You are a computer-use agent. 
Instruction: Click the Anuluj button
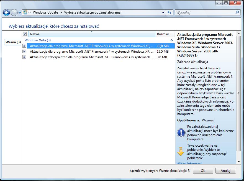[x=225, y=170]
